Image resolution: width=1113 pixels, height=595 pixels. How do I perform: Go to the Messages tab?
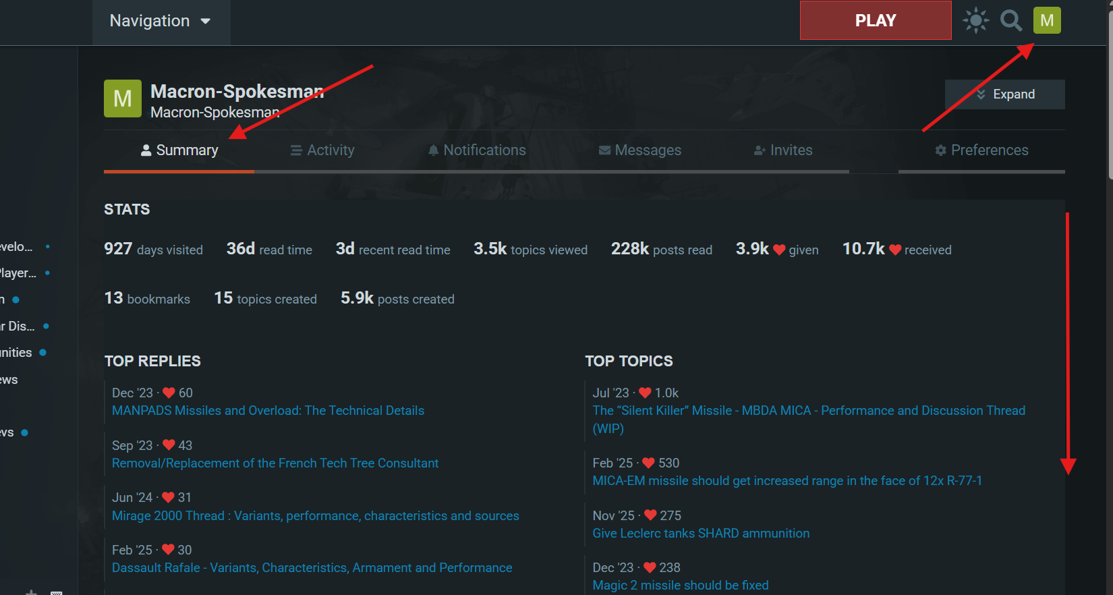640,150
